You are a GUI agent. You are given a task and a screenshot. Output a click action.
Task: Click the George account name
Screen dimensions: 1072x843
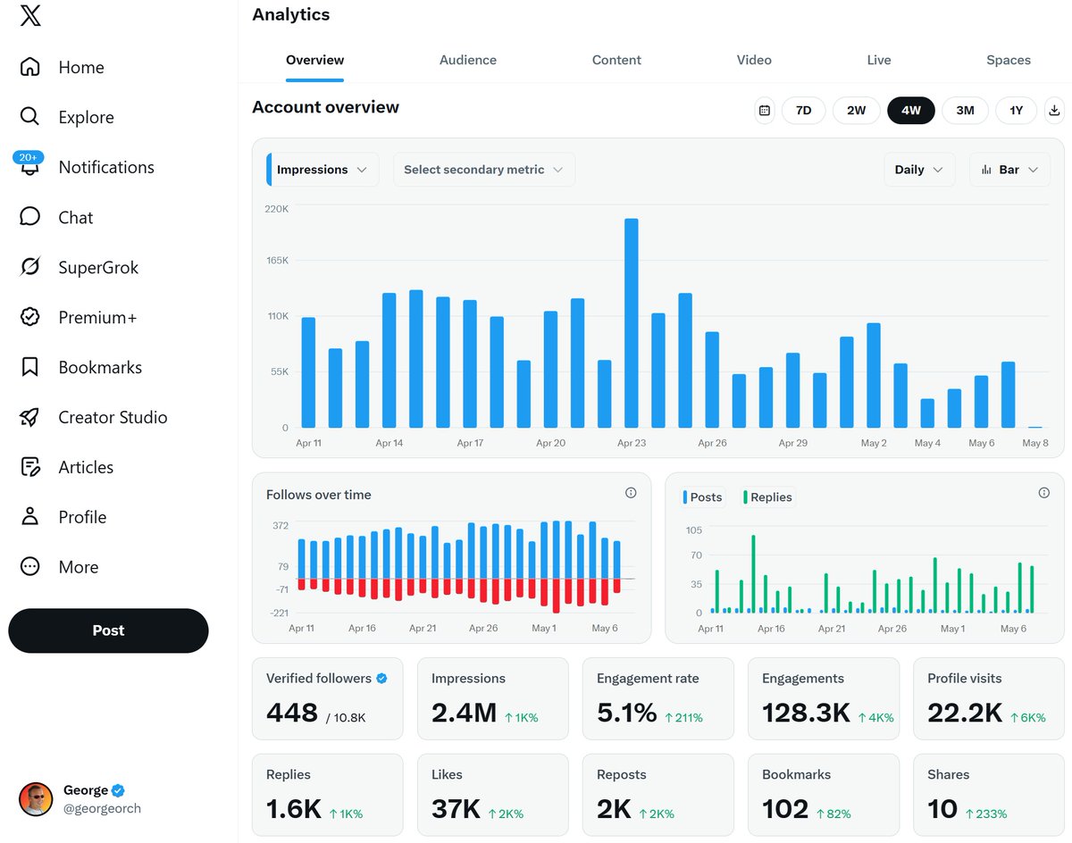[x=86, y=790]
